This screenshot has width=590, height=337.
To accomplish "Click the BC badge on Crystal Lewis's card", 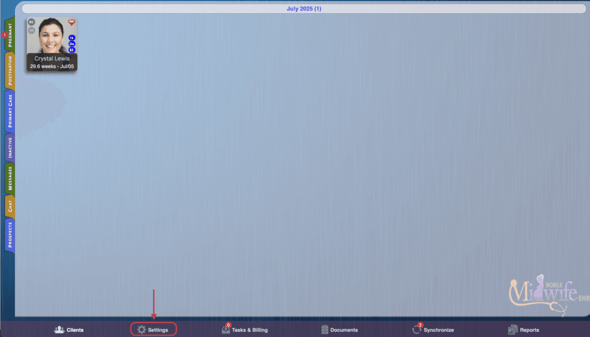I will tap(32, 22).
